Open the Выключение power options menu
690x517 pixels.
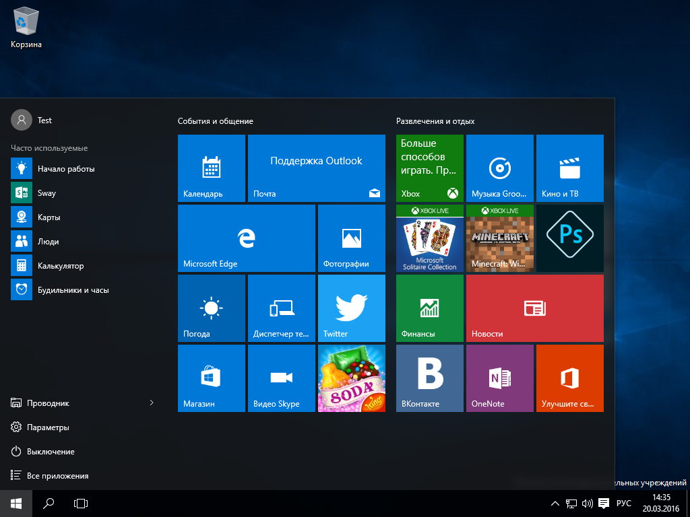point(51,452)
